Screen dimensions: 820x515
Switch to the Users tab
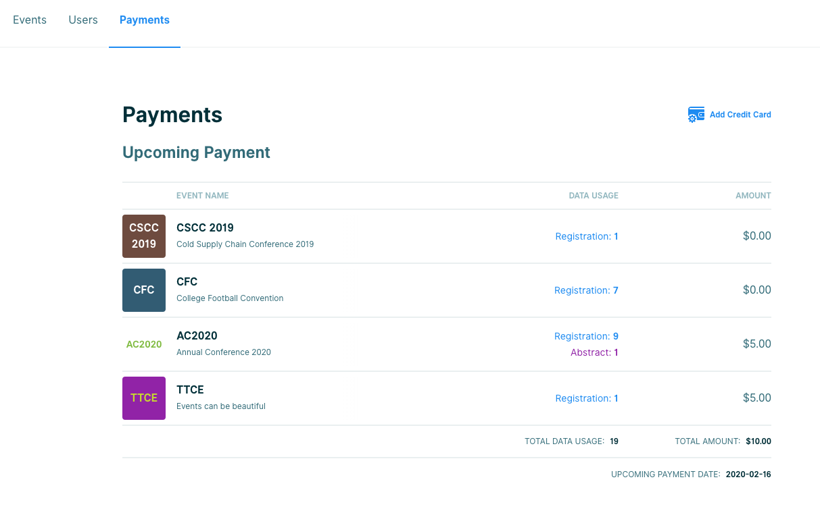(x=83, y=20)
